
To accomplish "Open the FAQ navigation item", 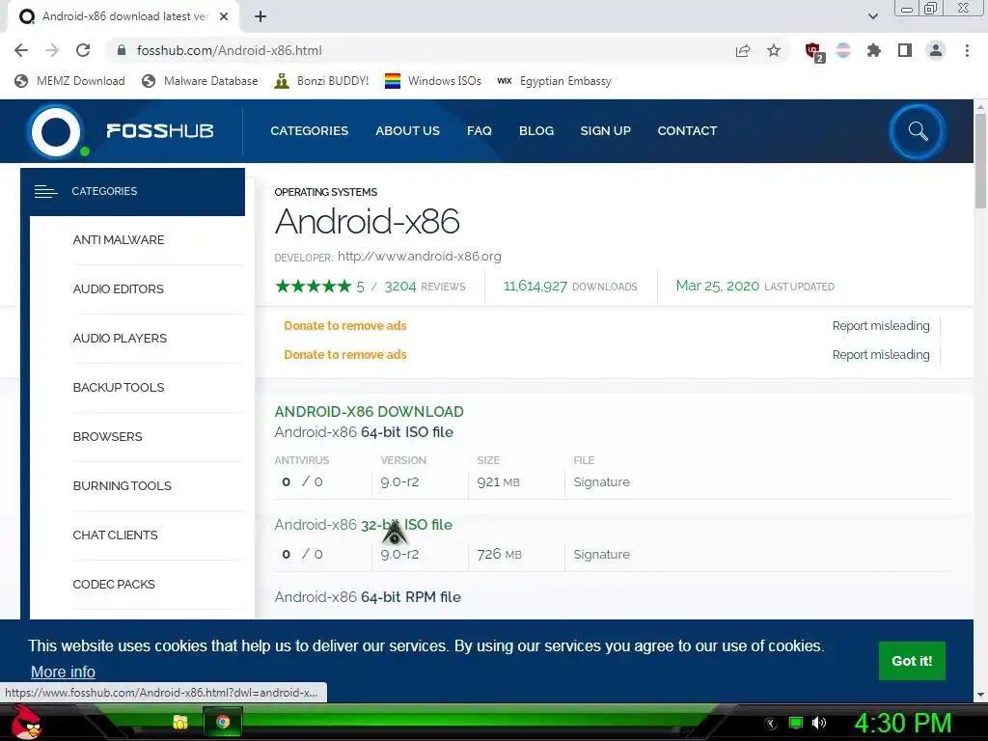I will pos(479,131).
